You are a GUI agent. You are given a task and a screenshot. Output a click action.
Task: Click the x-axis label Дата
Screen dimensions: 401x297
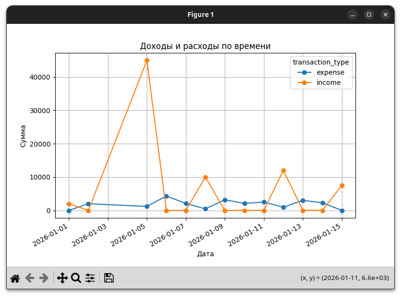click(x=205, y=254)
